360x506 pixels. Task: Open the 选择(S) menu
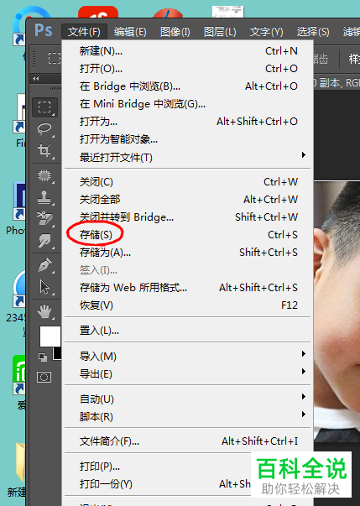(313, 32)
